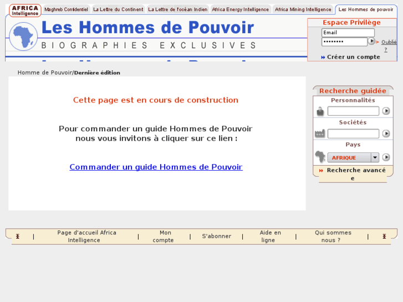Open the La Lettre du Continent tab
This screenshot has width=403, height=302.
click(118, 9)
